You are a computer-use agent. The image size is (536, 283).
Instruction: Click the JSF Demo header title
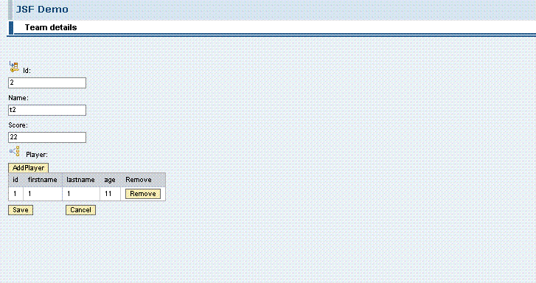tap(42, 10)
